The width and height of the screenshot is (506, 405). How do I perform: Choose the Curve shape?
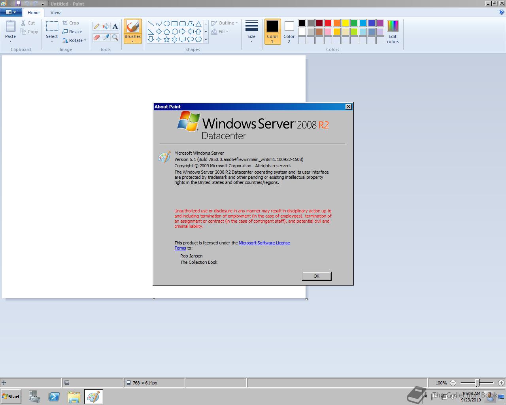pyautogui.click(x=159, y=24)
